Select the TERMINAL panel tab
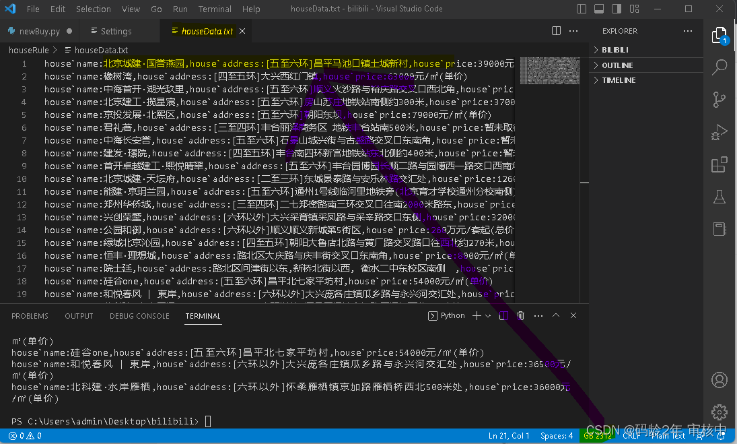 203,316
